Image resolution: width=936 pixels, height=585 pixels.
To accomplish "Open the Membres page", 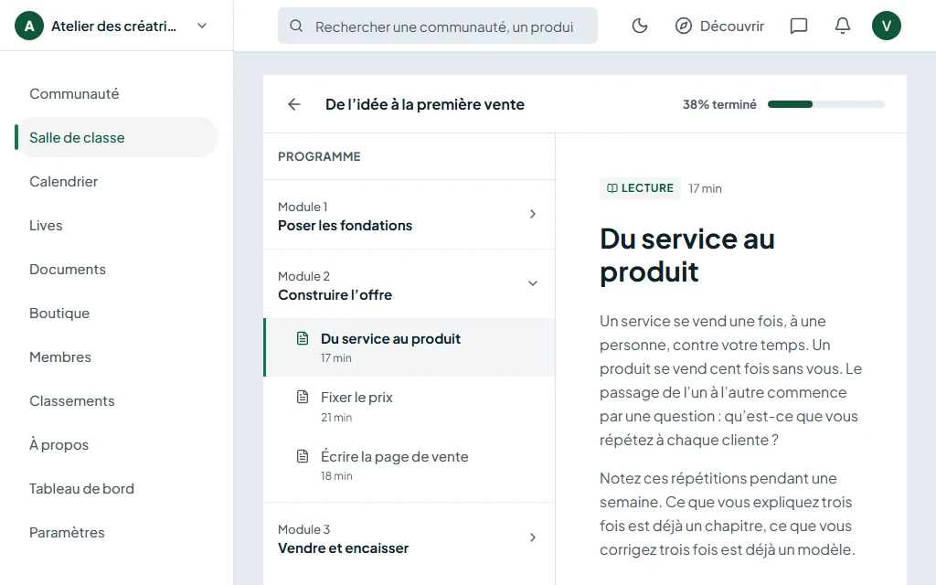I will (116, 357).
